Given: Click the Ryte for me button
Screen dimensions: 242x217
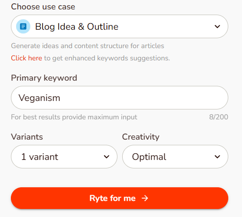Looking at the screenshot, I should tap(119, 198).
